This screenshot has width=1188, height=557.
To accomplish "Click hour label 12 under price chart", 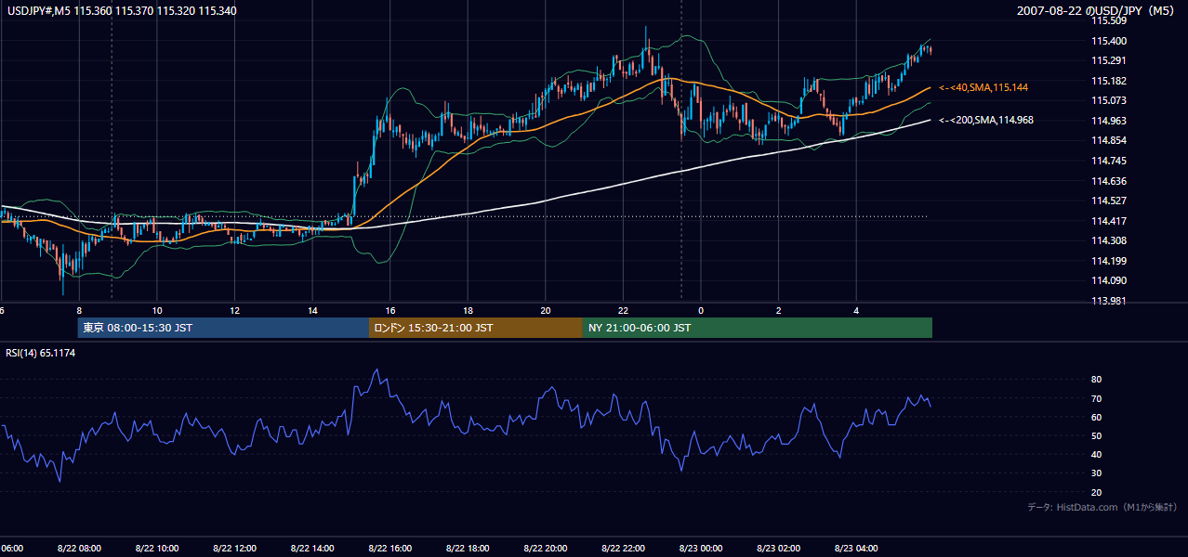I will tap(235, 310).
